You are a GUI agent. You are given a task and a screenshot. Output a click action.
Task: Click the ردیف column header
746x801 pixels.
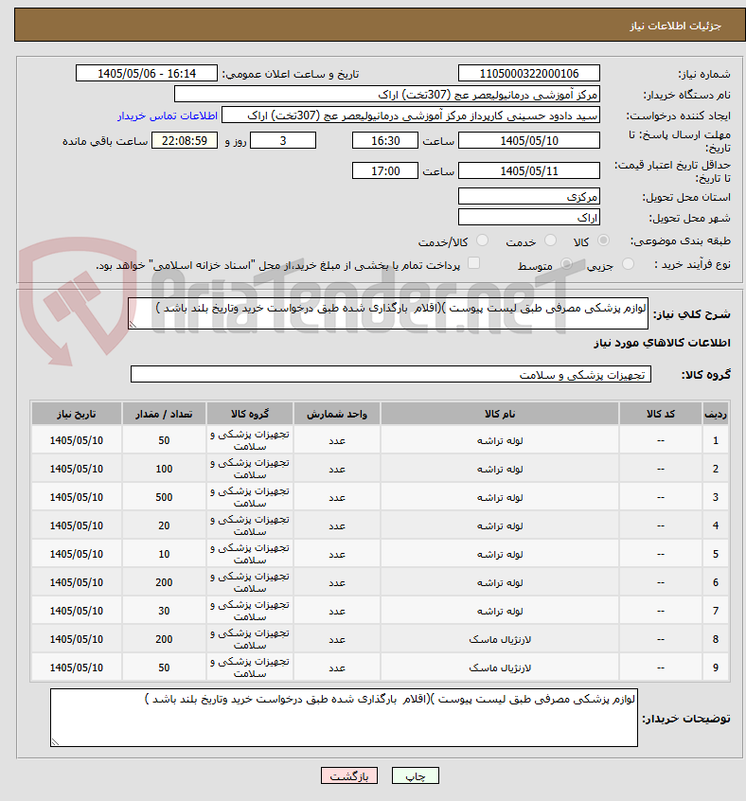[716, 414]
